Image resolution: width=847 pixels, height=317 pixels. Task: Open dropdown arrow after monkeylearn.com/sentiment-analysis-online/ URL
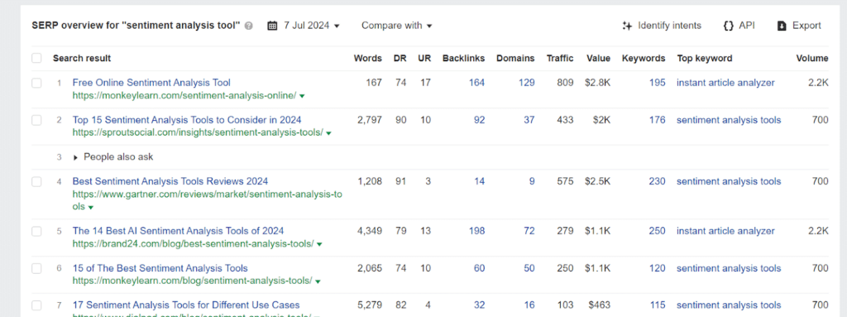tap(302, 96)
